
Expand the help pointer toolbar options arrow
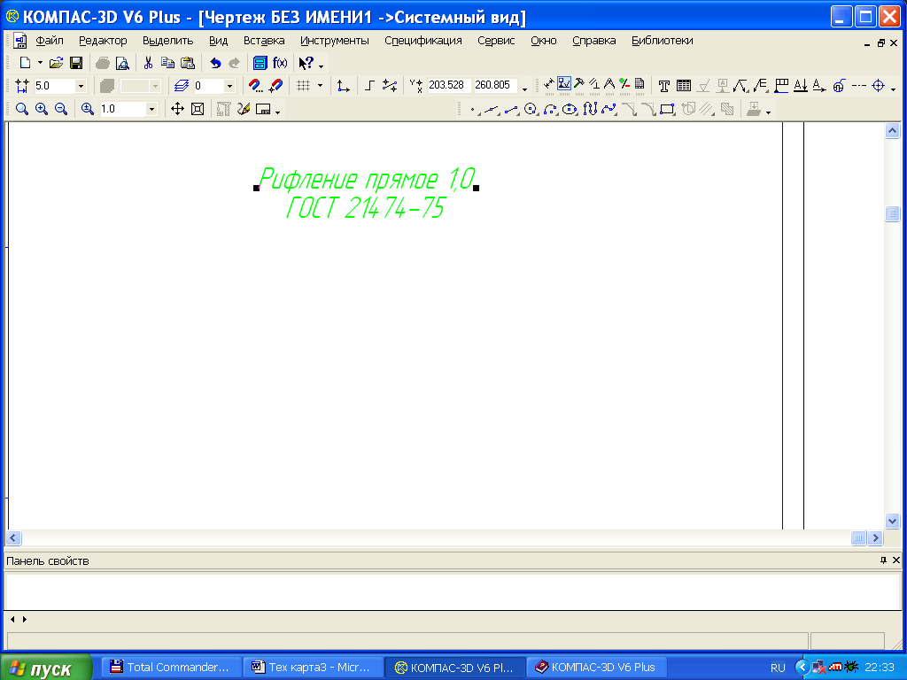321,65
